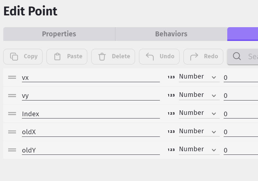The image size is (258, 181).
Task: Switch to the Properties tab
Action: tap(59, 34)
